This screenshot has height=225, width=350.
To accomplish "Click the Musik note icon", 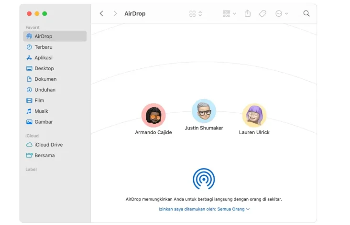I will click(29, 111).
